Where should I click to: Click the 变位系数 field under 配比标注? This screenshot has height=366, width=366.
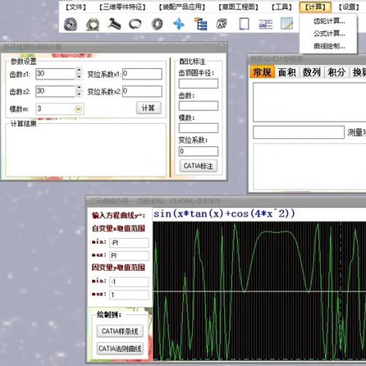198,152
